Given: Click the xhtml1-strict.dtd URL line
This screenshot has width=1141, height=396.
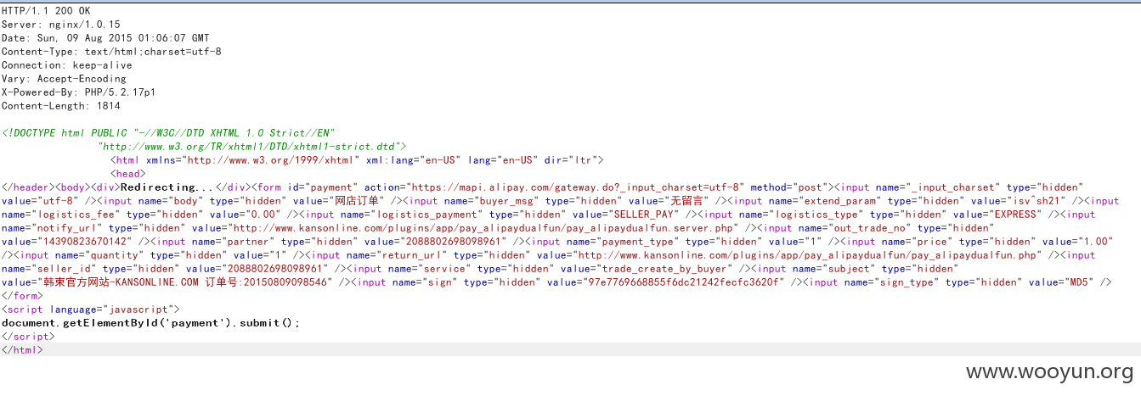Looking at the screenshot, I should 252,147.
